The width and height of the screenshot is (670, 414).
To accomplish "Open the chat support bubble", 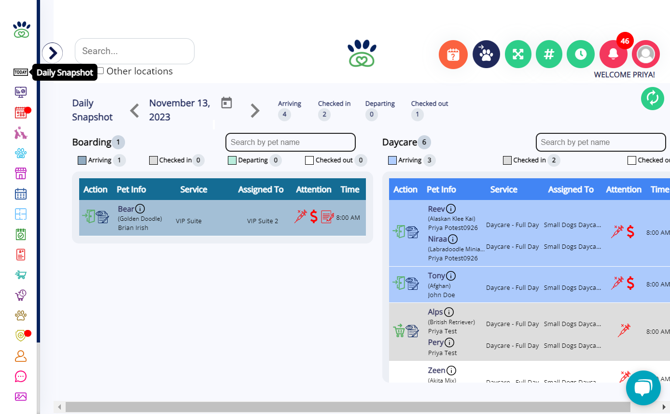I will tap(643, 388).
